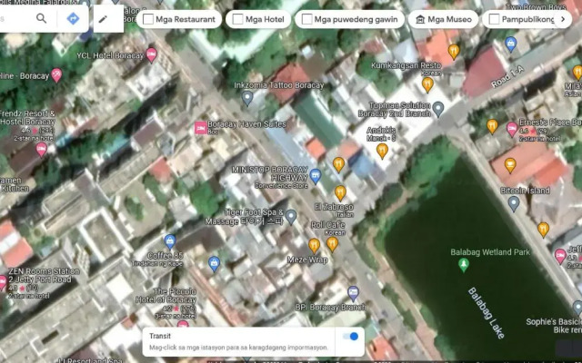Select the shopping pin near Two Brown Boys
Image resolution: width=582 pixels, height=363 pixels.
511,44
